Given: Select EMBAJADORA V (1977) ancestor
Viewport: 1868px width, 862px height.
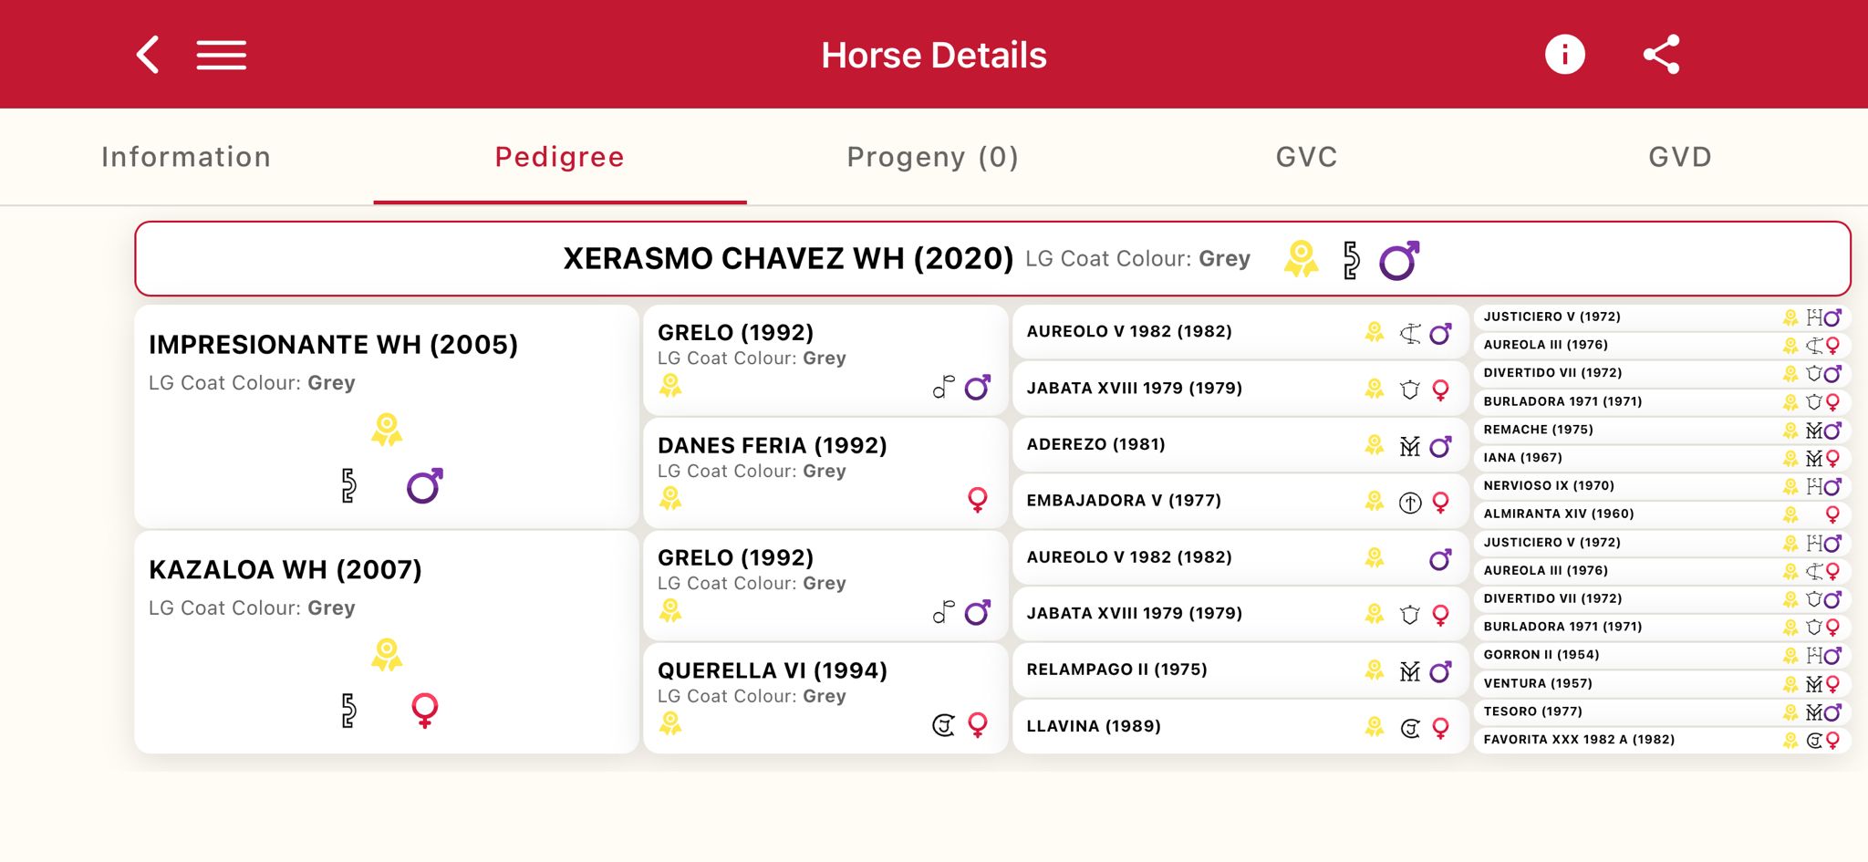Looking at the screenshot, I should 1124,501.
